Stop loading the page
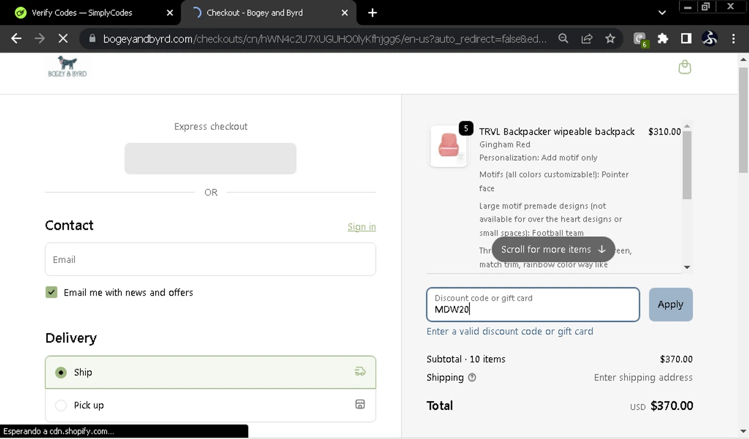The width and height of the screenshot is (749, 439). pyautogui.click(x=63, y=38)
